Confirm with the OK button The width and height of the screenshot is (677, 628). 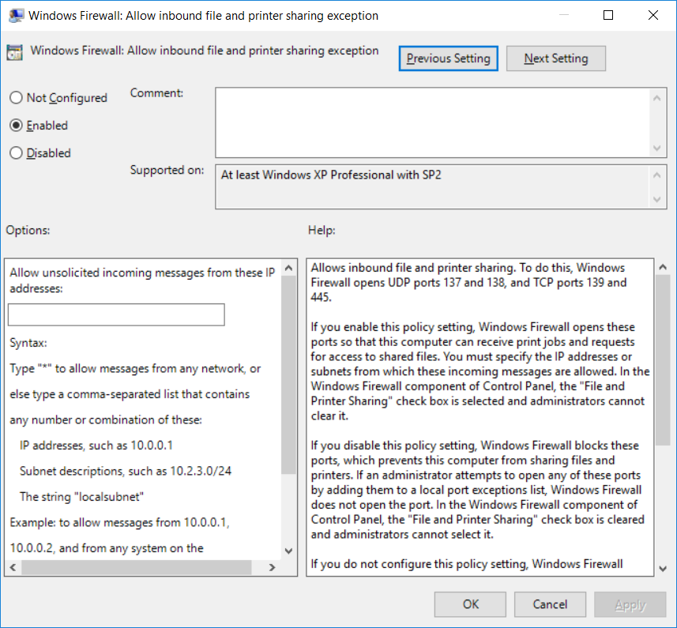pyautogui.click(x=470, y=604)
